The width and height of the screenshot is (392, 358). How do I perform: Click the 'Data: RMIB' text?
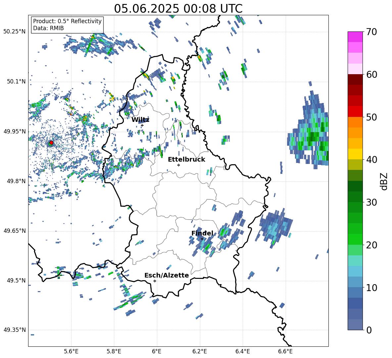pyautogui.click(x=48, y=28)
